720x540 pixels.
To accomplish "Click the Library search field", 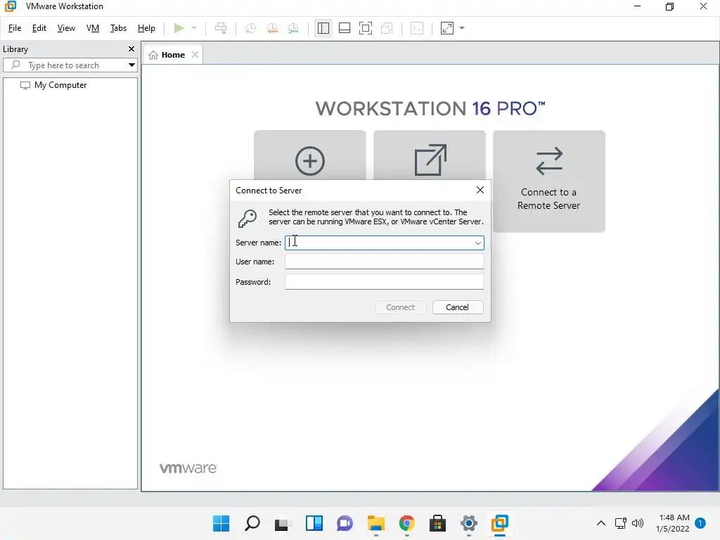I will (69, 65).
